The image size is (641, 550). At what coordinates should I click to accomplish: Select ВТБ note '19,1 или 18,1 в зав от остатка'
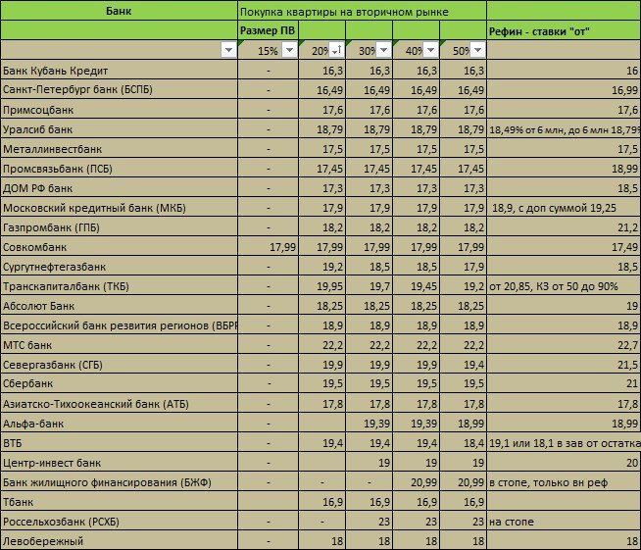(564, 443)
